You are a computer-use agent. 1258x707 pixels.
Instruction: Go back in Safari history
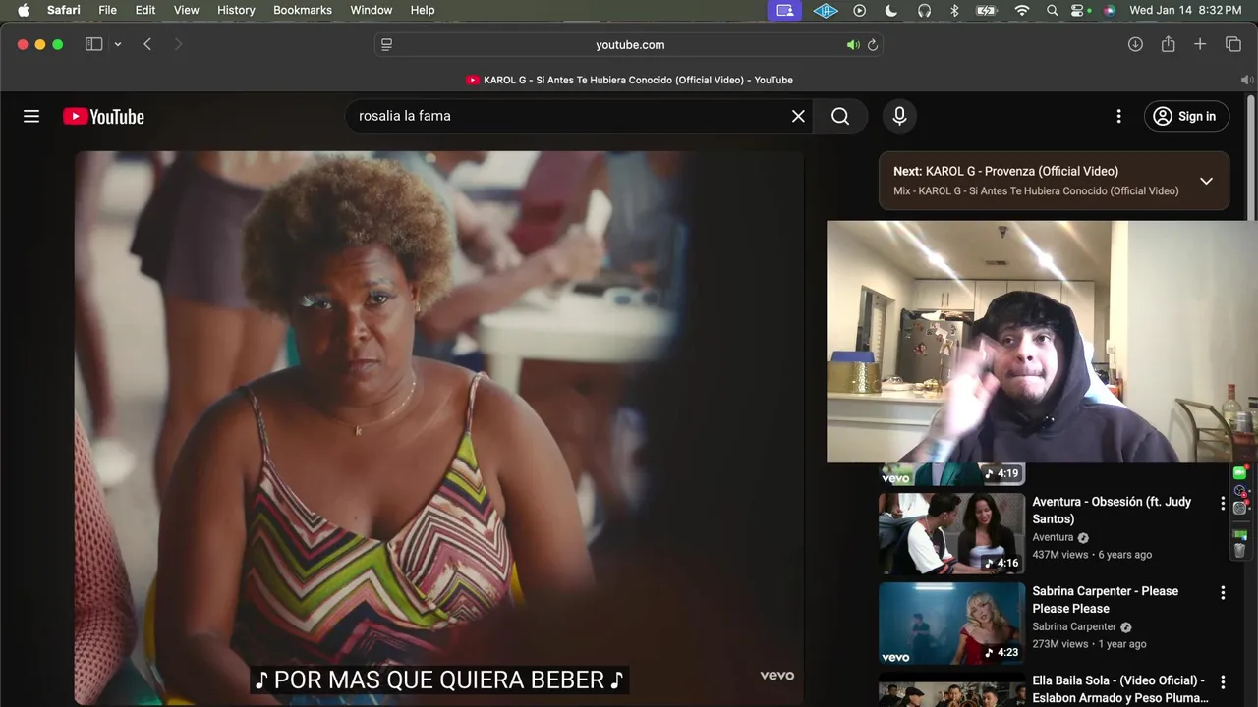pos(147,44)
